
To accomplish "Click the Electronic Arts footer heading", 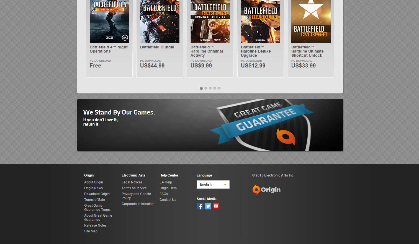I will click(x=133, y=175).
